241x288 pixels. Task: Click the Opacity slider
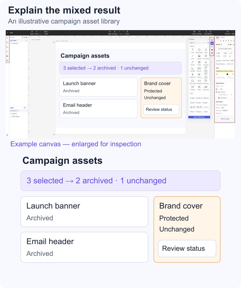click(226, 61)
